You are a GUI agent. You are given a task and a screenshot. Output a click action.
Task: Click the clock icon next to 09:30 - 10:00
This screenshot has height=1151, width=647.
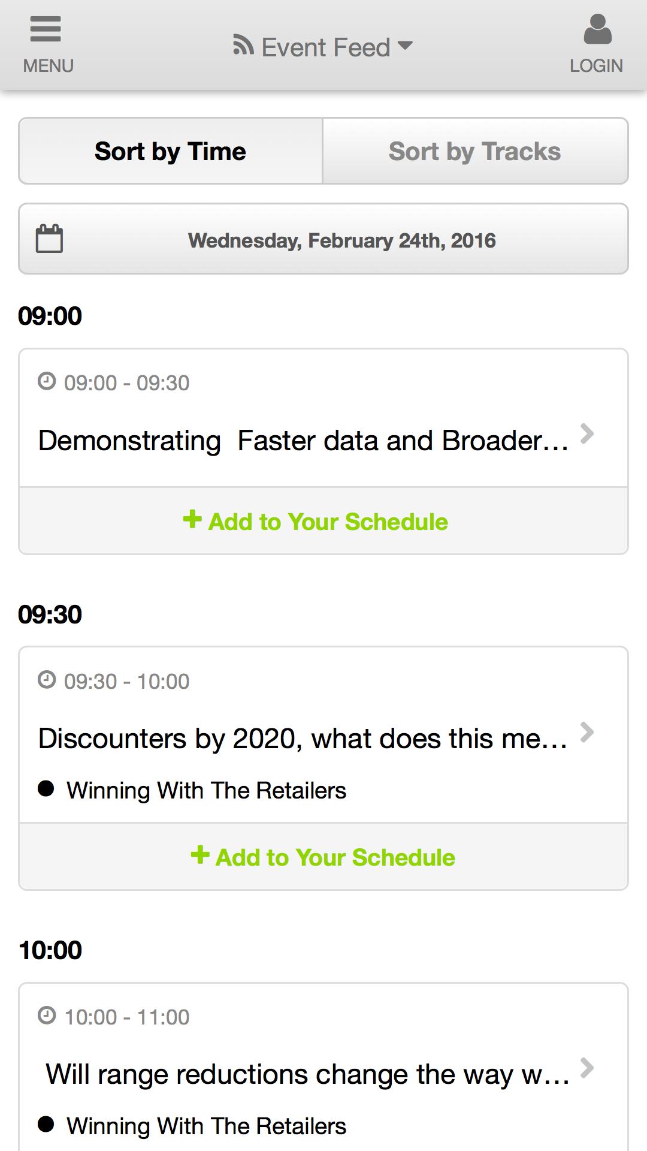tap(47, 679)
